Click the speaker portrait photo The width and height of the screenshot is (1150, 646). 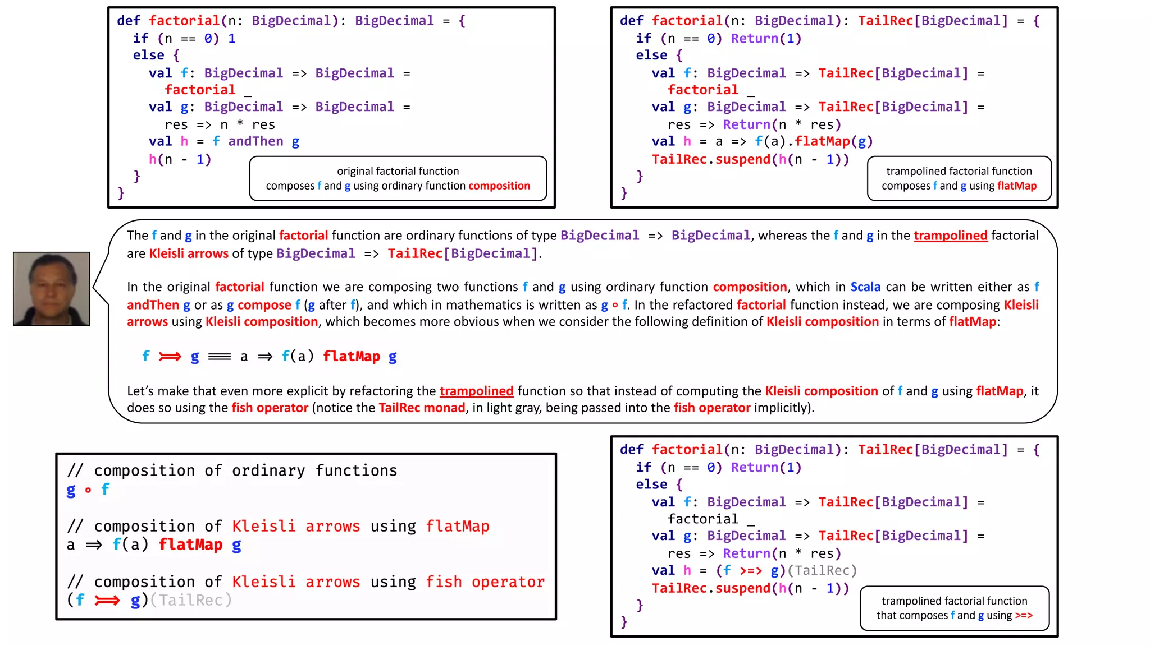click(52, 289)
